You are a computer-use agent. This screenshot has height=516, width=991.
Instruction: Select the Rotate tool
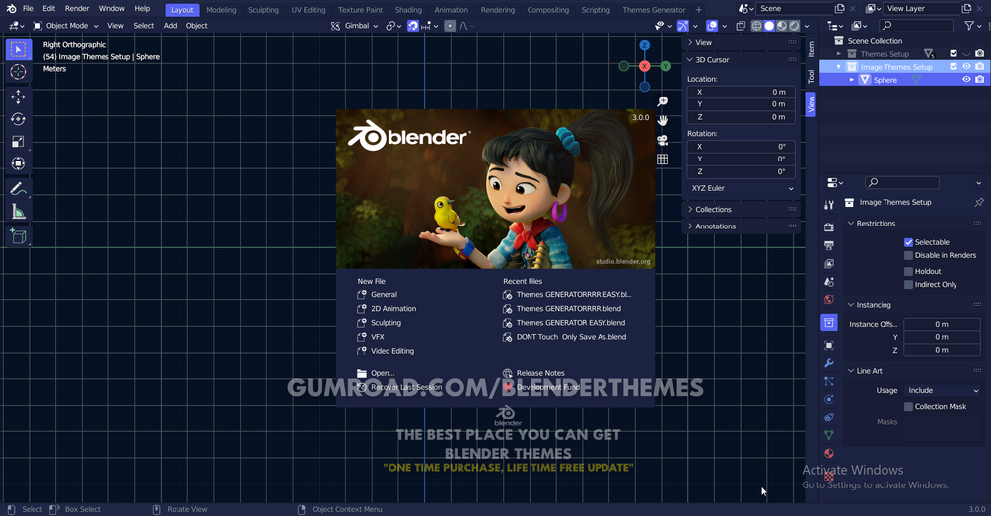(18, 118)
